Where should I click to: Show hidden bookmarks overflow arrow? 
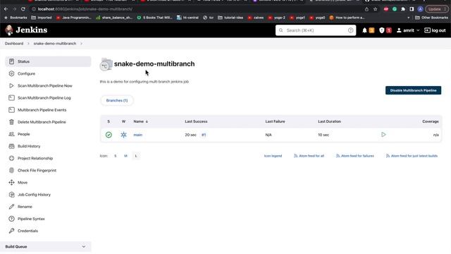tap(409, 18)
